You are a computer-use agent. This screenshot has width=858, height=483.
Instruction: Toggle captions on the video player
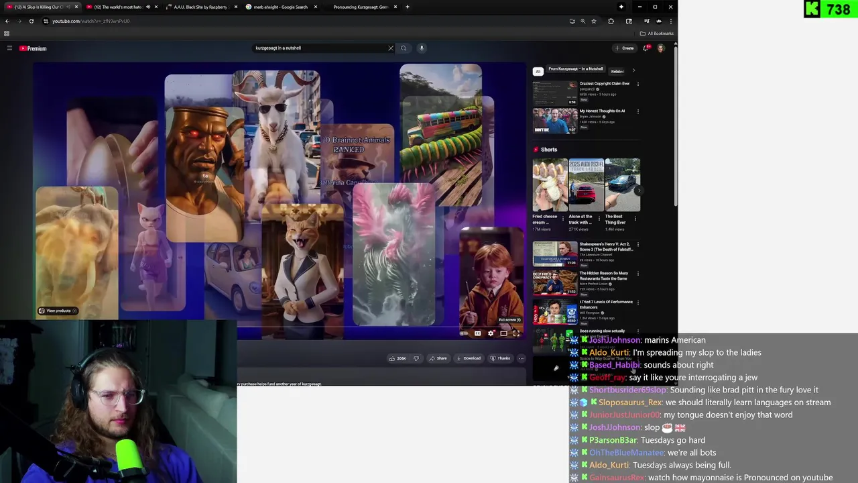point(477,333)
